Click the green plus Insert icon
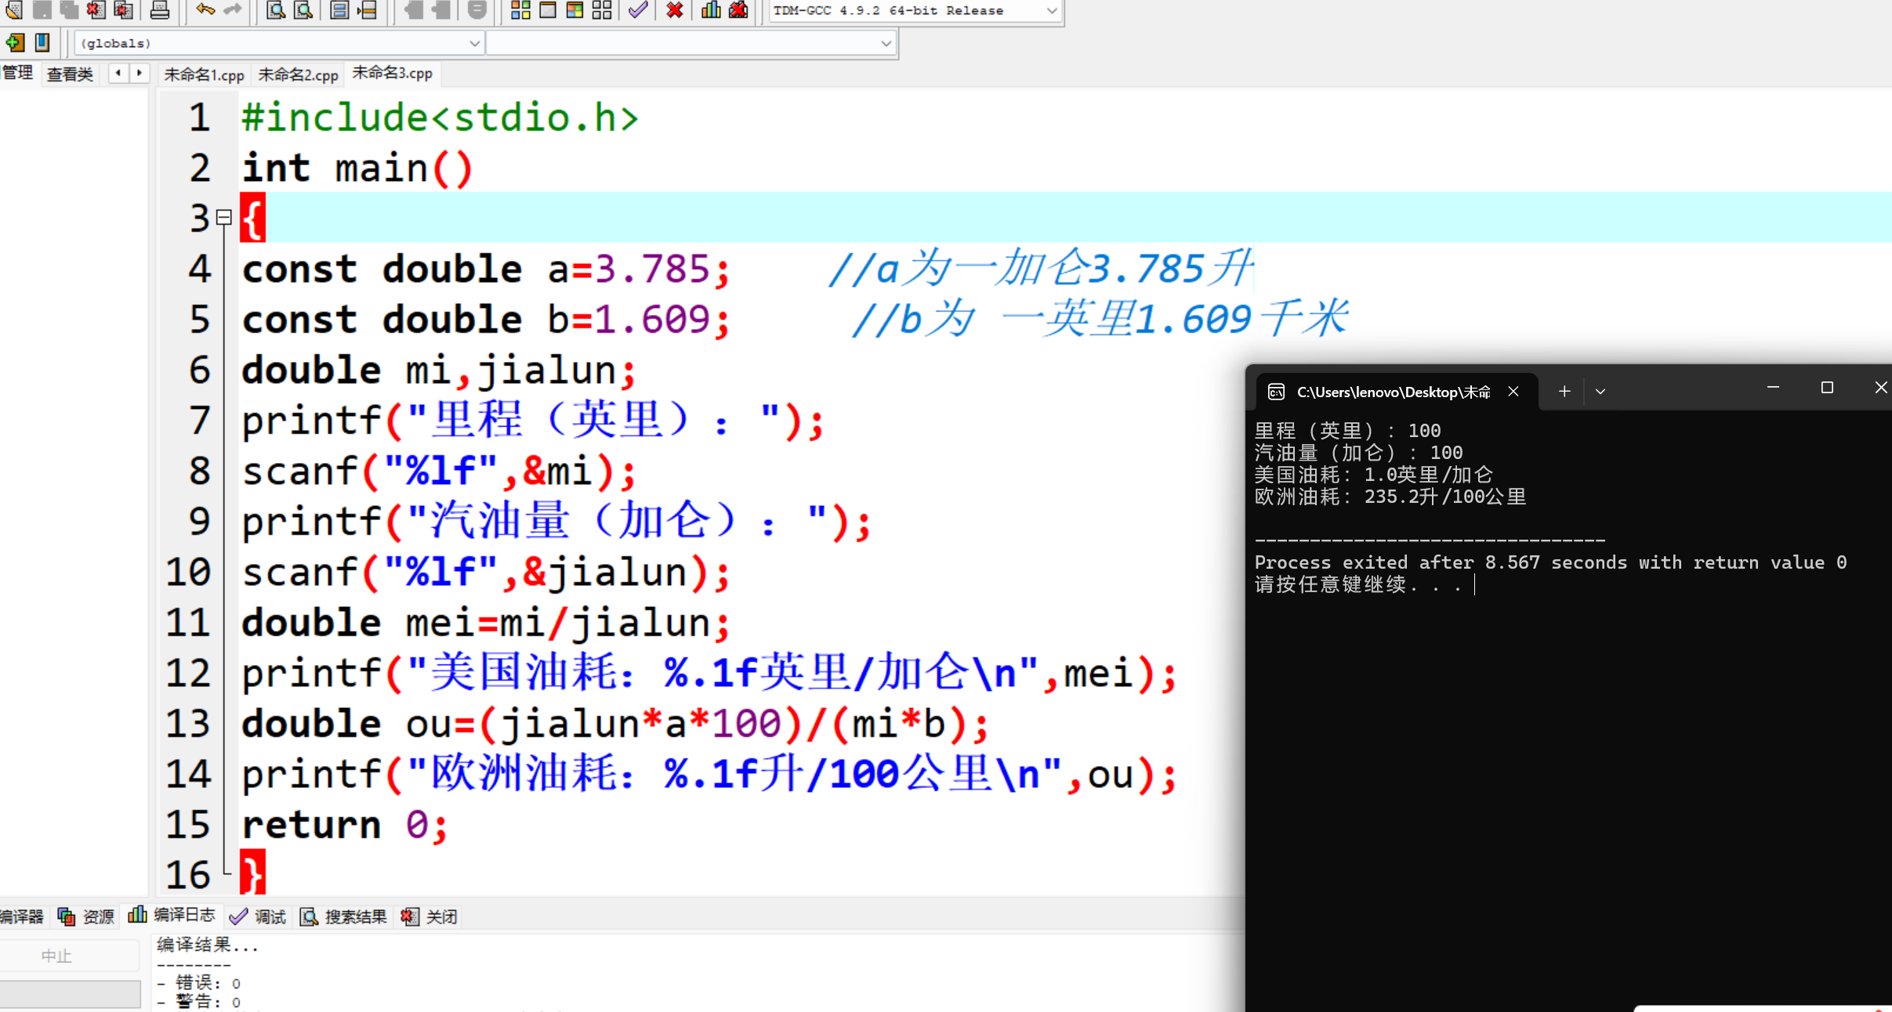 (x=15, y=42)
